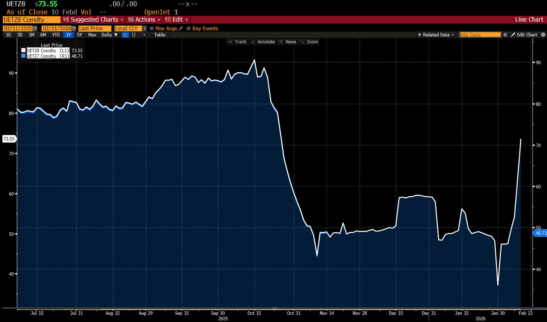Open the Actions menu
This screenshot has height=322, width=547.
pos(144,20)
